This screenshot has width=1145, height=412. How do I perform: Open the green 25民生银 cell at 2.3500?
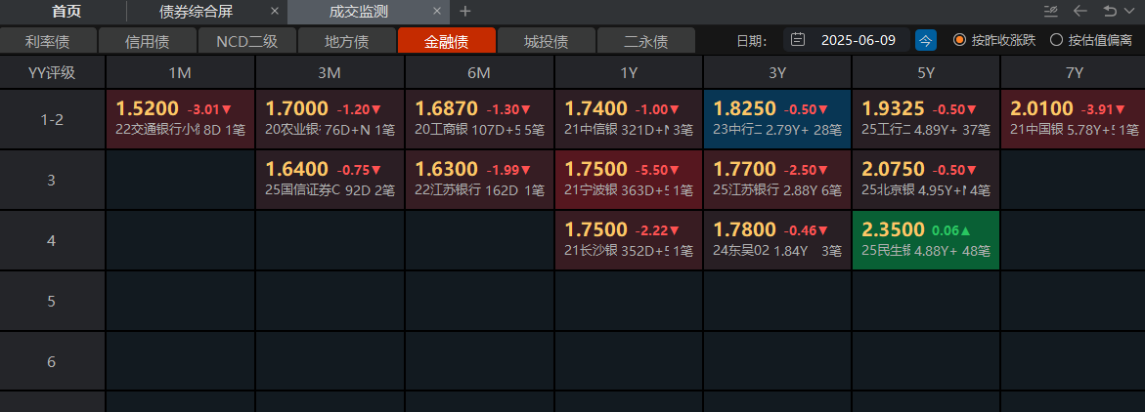click(x=926, y=240)
